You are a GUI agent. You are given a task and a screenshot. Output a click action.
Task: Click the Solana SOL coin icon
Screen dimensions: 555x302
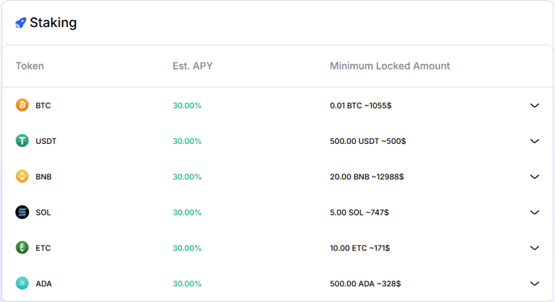tap(22, 212)
